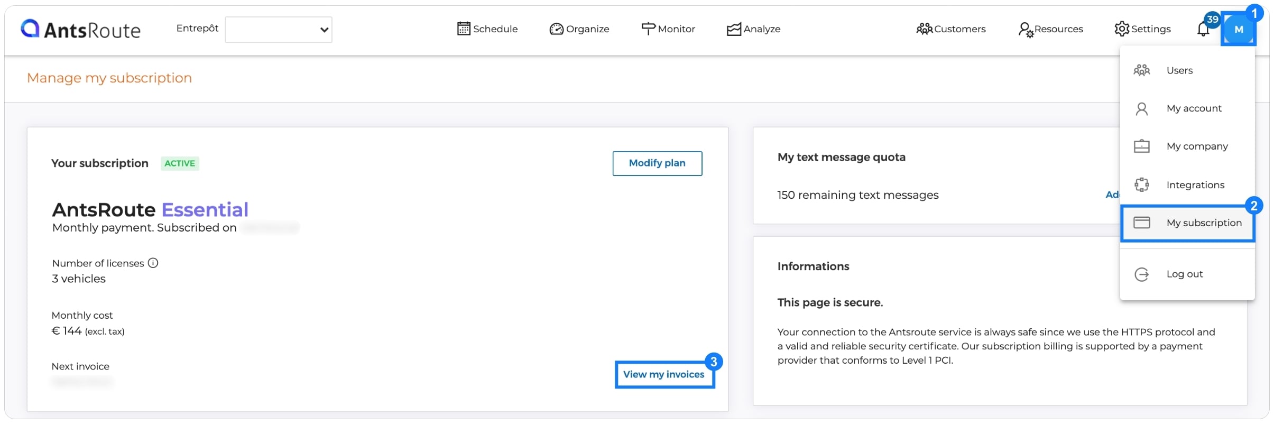
Task: Click 'This page is secure.' text
Action: (x=830, y=302)
